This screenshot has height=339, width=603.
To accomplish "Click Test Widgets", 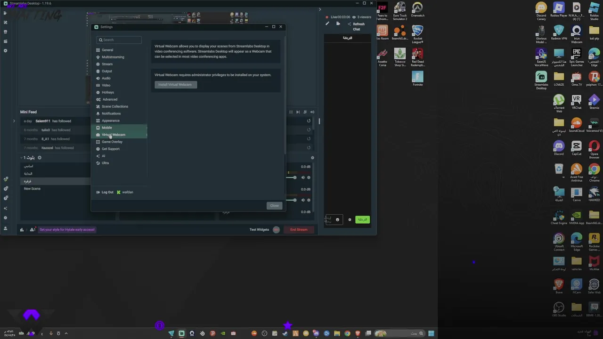I will pyautogui.click(x=259, y=230).
